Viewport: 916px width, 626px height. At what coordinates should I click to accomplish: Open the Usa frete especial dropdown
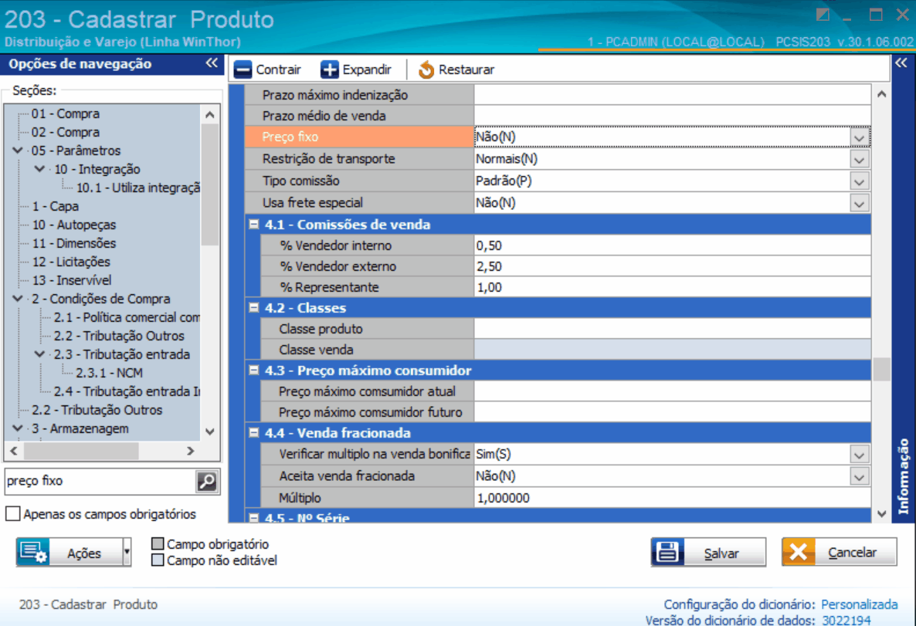[x=859, y=203]
